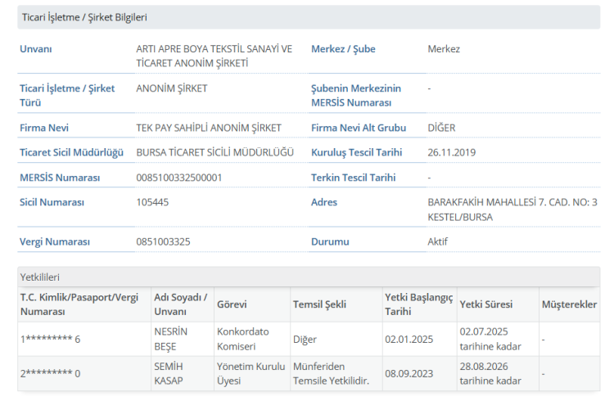Click the 'Aktif' status value
614x401 pixels.
438,241
